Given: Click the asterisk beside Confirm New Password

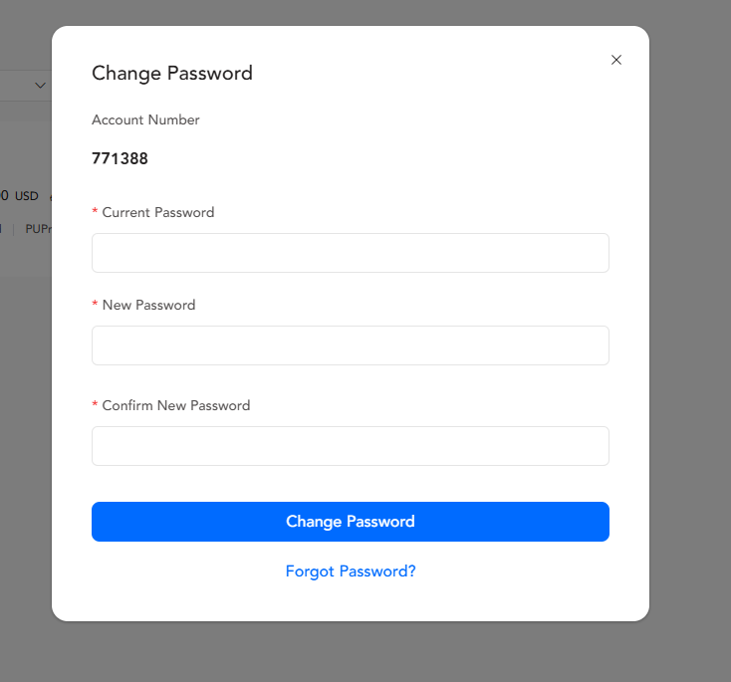Looking at the screenshot, I should point(95,406).
